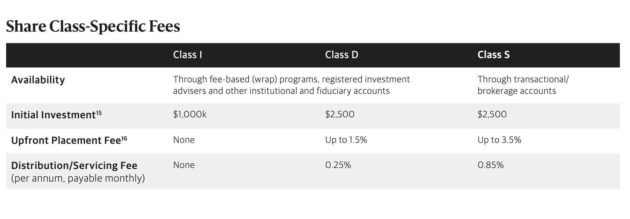Select the Class S $2,500 initial investment
The image size is (630, 219).
[492, 114]
